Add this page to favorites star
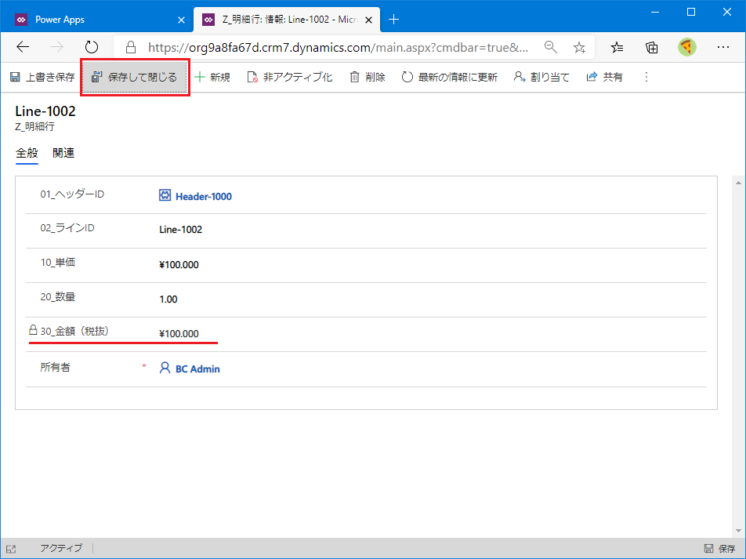Image resolution: width=746 pixels, height=559 pixels. point(579,47)
